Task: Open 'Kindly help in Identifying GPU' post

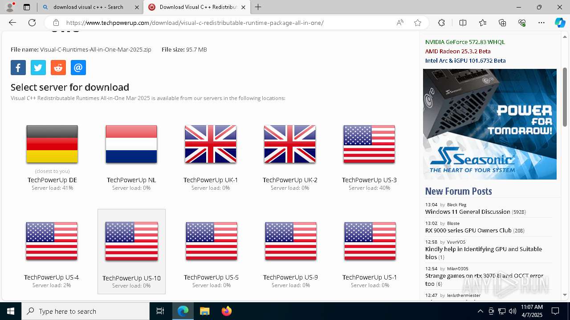Action: [x=484, y=253]
